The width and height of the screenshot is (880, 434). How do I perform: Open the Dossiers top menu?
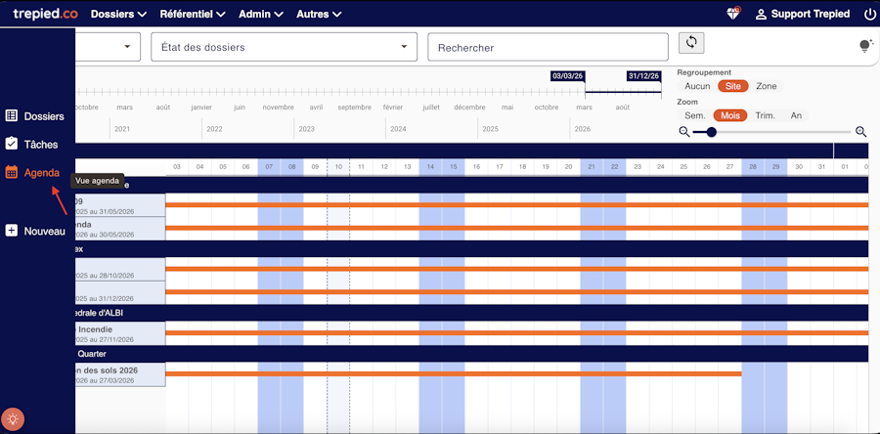pos(118,15)
